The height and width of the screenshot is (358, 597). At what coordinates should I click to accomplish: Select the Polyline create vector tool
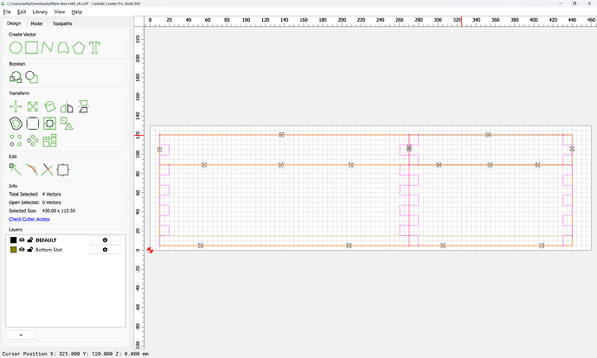(x=48, y=48)
